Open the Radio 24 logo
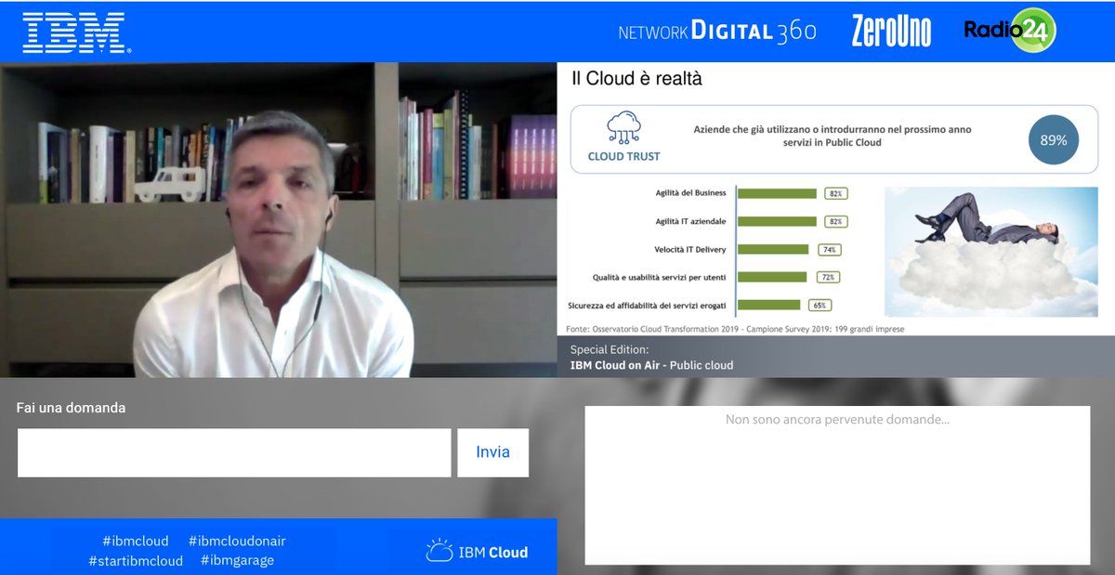 point(1010,31)
